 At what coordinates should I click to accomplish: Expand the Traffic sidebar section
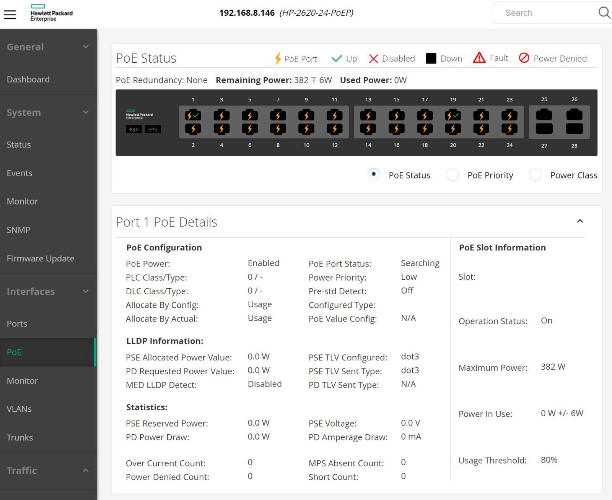pos(86,470)
